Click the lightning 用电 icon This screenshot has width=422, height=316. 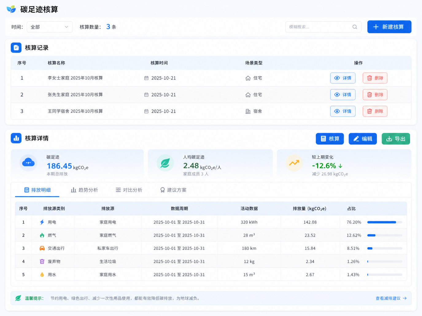coord(42,222)
